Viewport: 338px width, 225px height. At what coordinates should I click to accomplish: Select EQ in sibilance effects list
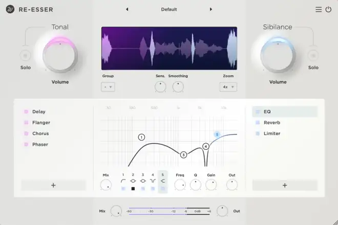point(285,111)
